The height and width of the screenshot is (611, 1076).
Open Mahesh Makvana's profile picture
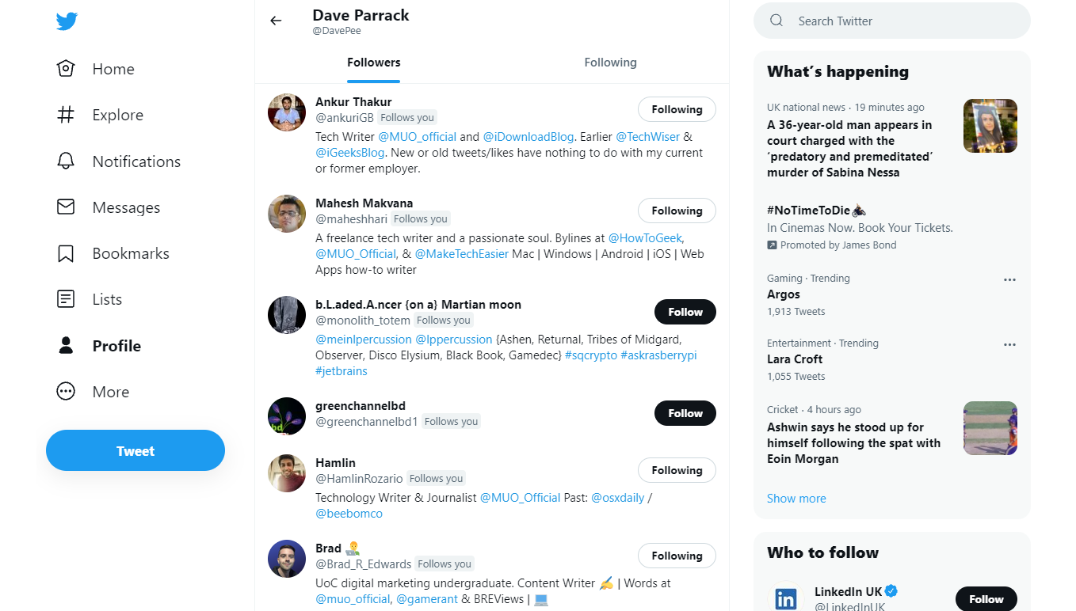click(287, 214)
